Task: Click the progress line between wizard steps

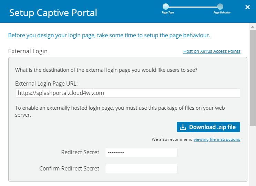Action: (193, 7)
